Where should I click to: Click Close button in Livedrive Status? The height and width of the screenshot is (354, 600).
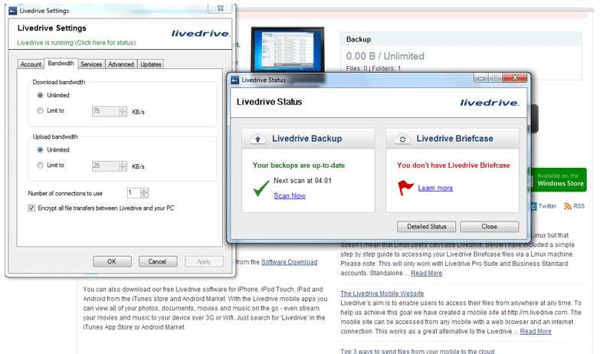(x=490, y=227)
